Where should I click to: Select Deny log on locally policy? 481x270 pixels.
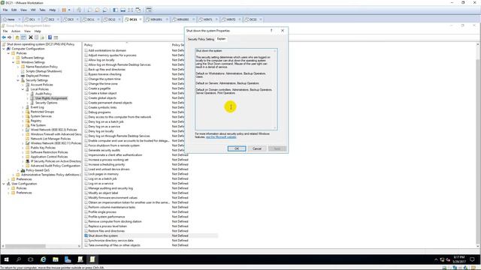pyautogui.click(x=101, y=131)
